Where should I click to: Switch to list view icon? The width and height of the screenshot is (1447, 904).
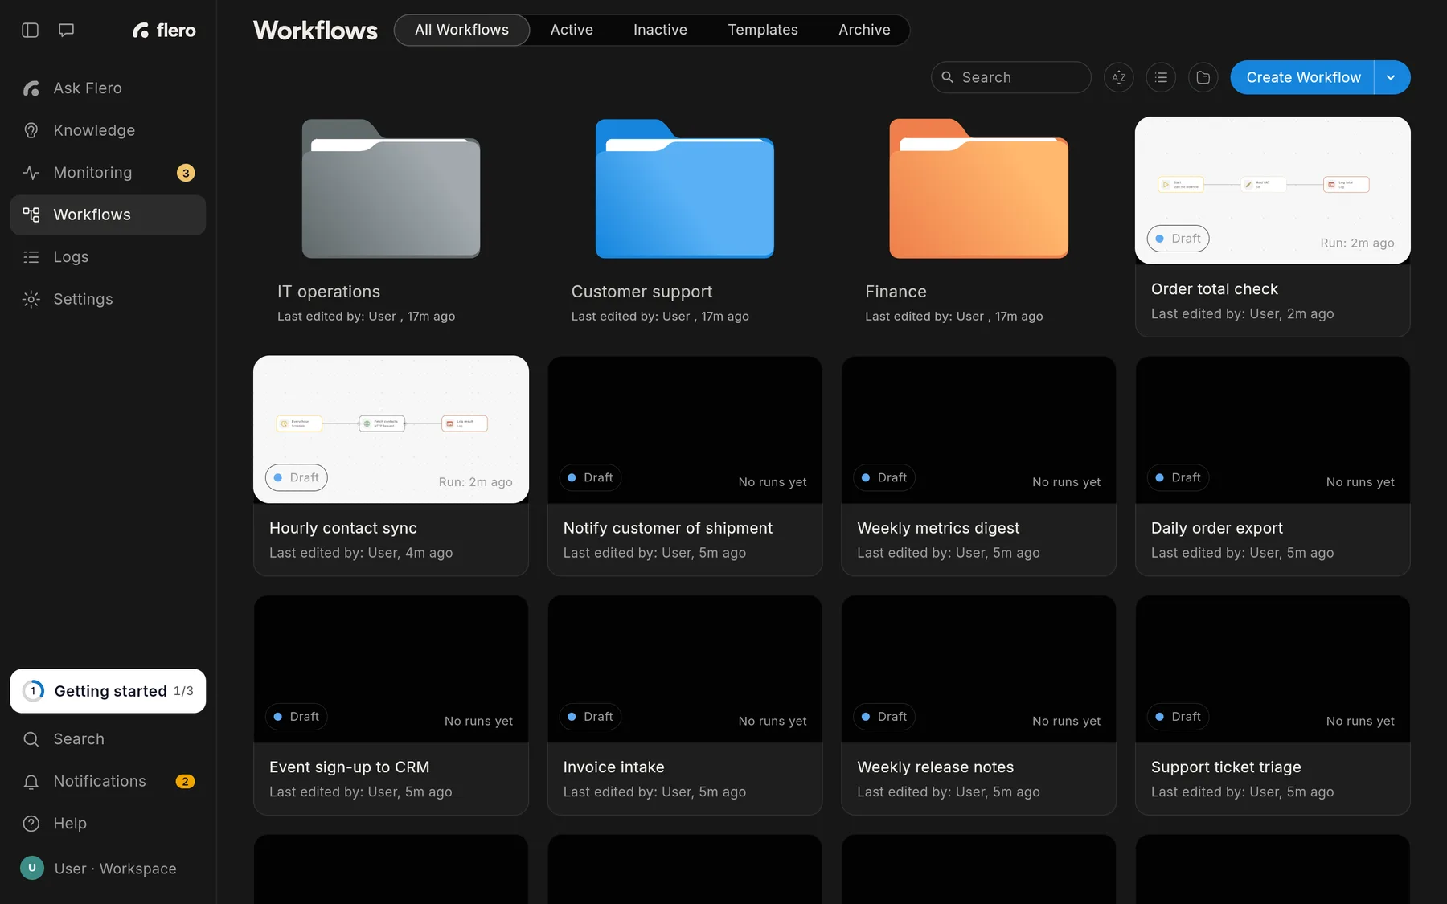coord(1161,77)
